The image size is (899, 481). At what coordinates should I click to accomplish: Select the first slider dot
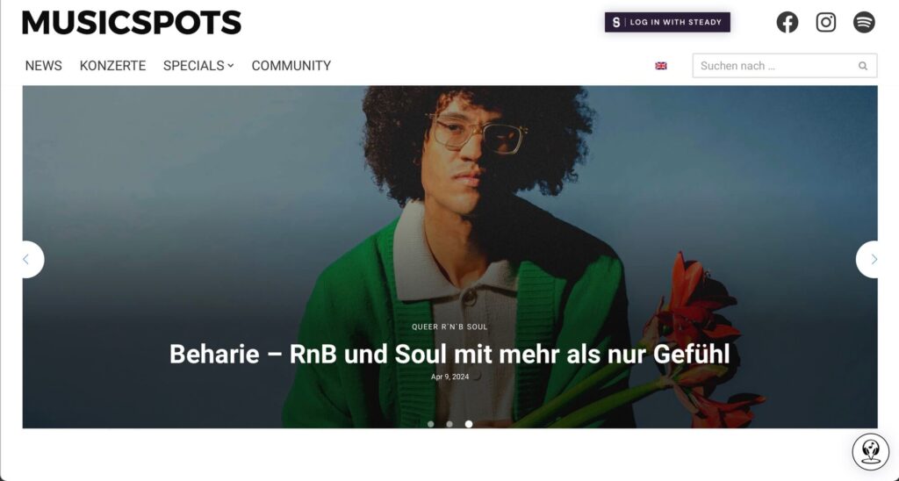(x=430, y=424)
